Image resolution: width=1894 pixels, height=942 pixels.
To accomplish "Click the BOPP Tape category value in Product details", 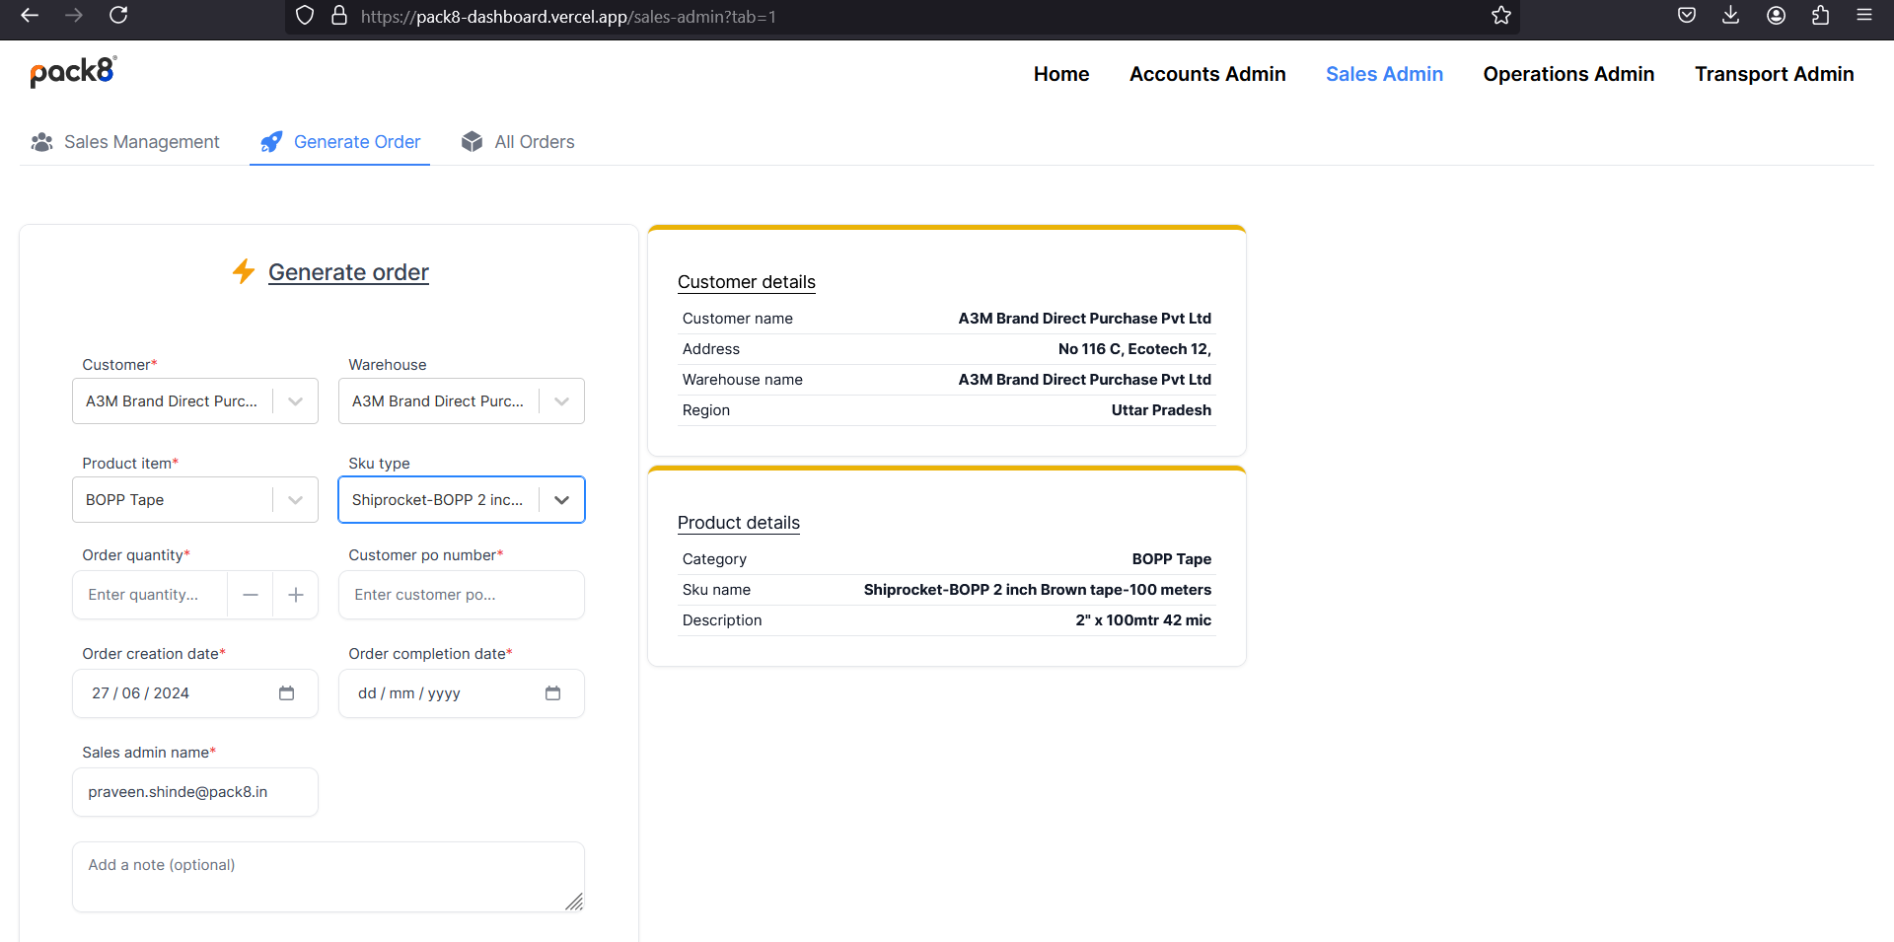I will 1172,559.
